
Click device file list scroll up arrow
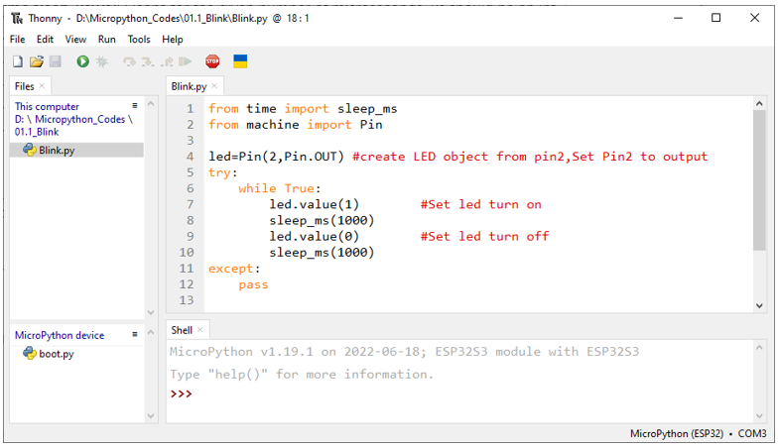(151, 333)
